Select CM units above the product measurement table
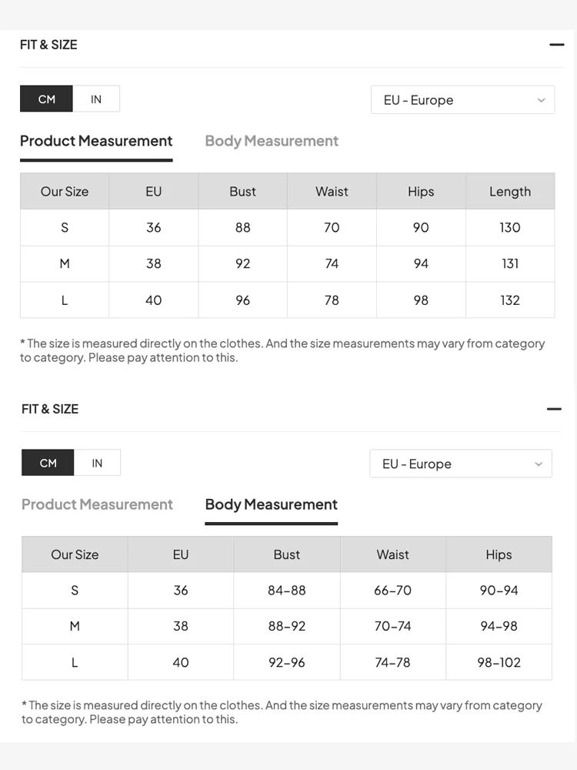577x770 pixels. coord(47,99)
